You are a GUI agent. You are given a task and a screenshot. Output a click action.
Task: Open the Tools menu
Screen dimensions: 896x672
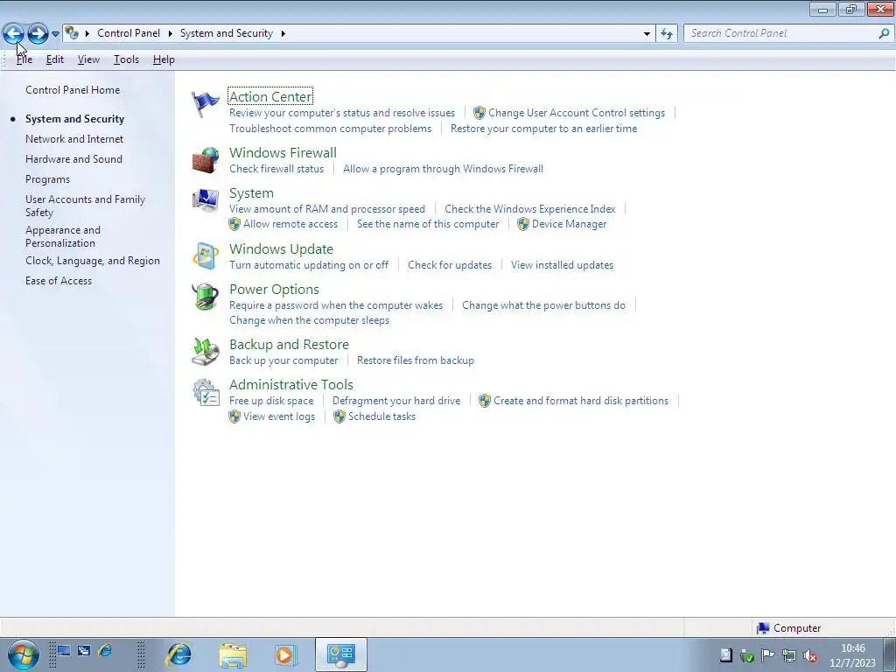(126, 59)
